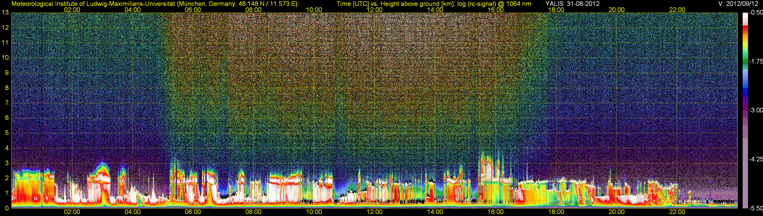This screenshot has height=216, width=763.
Task: Click the -3.00 color scale value
Action: coord(756,110)
